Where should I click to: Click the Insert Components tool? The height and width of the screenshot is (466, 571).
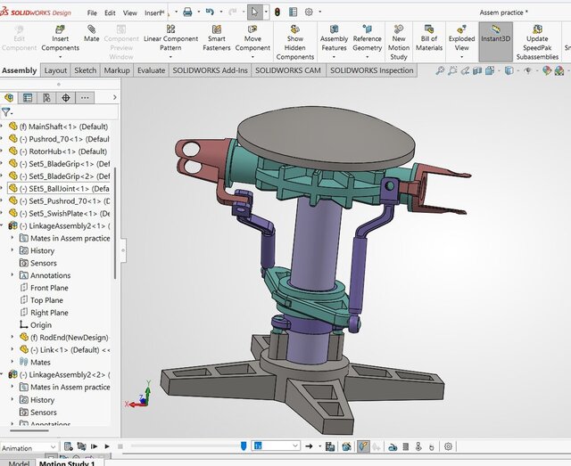click(x=60, y=38)
